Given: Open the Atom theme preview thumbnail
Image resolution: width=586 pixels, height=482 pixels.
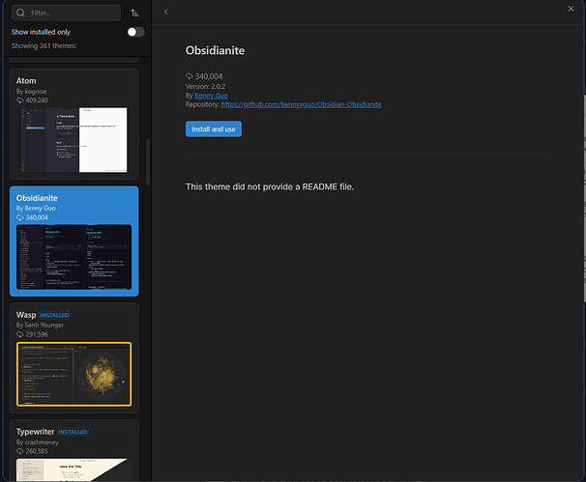Looking at the screenshot, I should tap(74, 140).
